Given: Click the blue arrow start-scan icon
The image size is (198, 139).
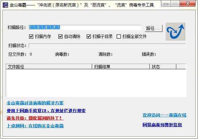Looking at the screenshot, I should tap(175, 31).
